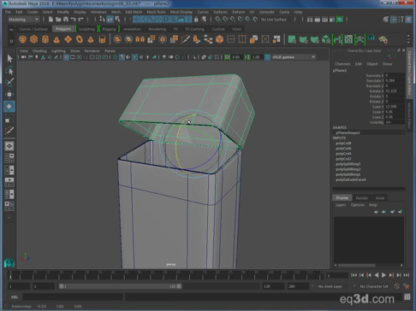Open the Render Settings window icon
Viewport: 416px width, 311px height.
click(332, 20)
